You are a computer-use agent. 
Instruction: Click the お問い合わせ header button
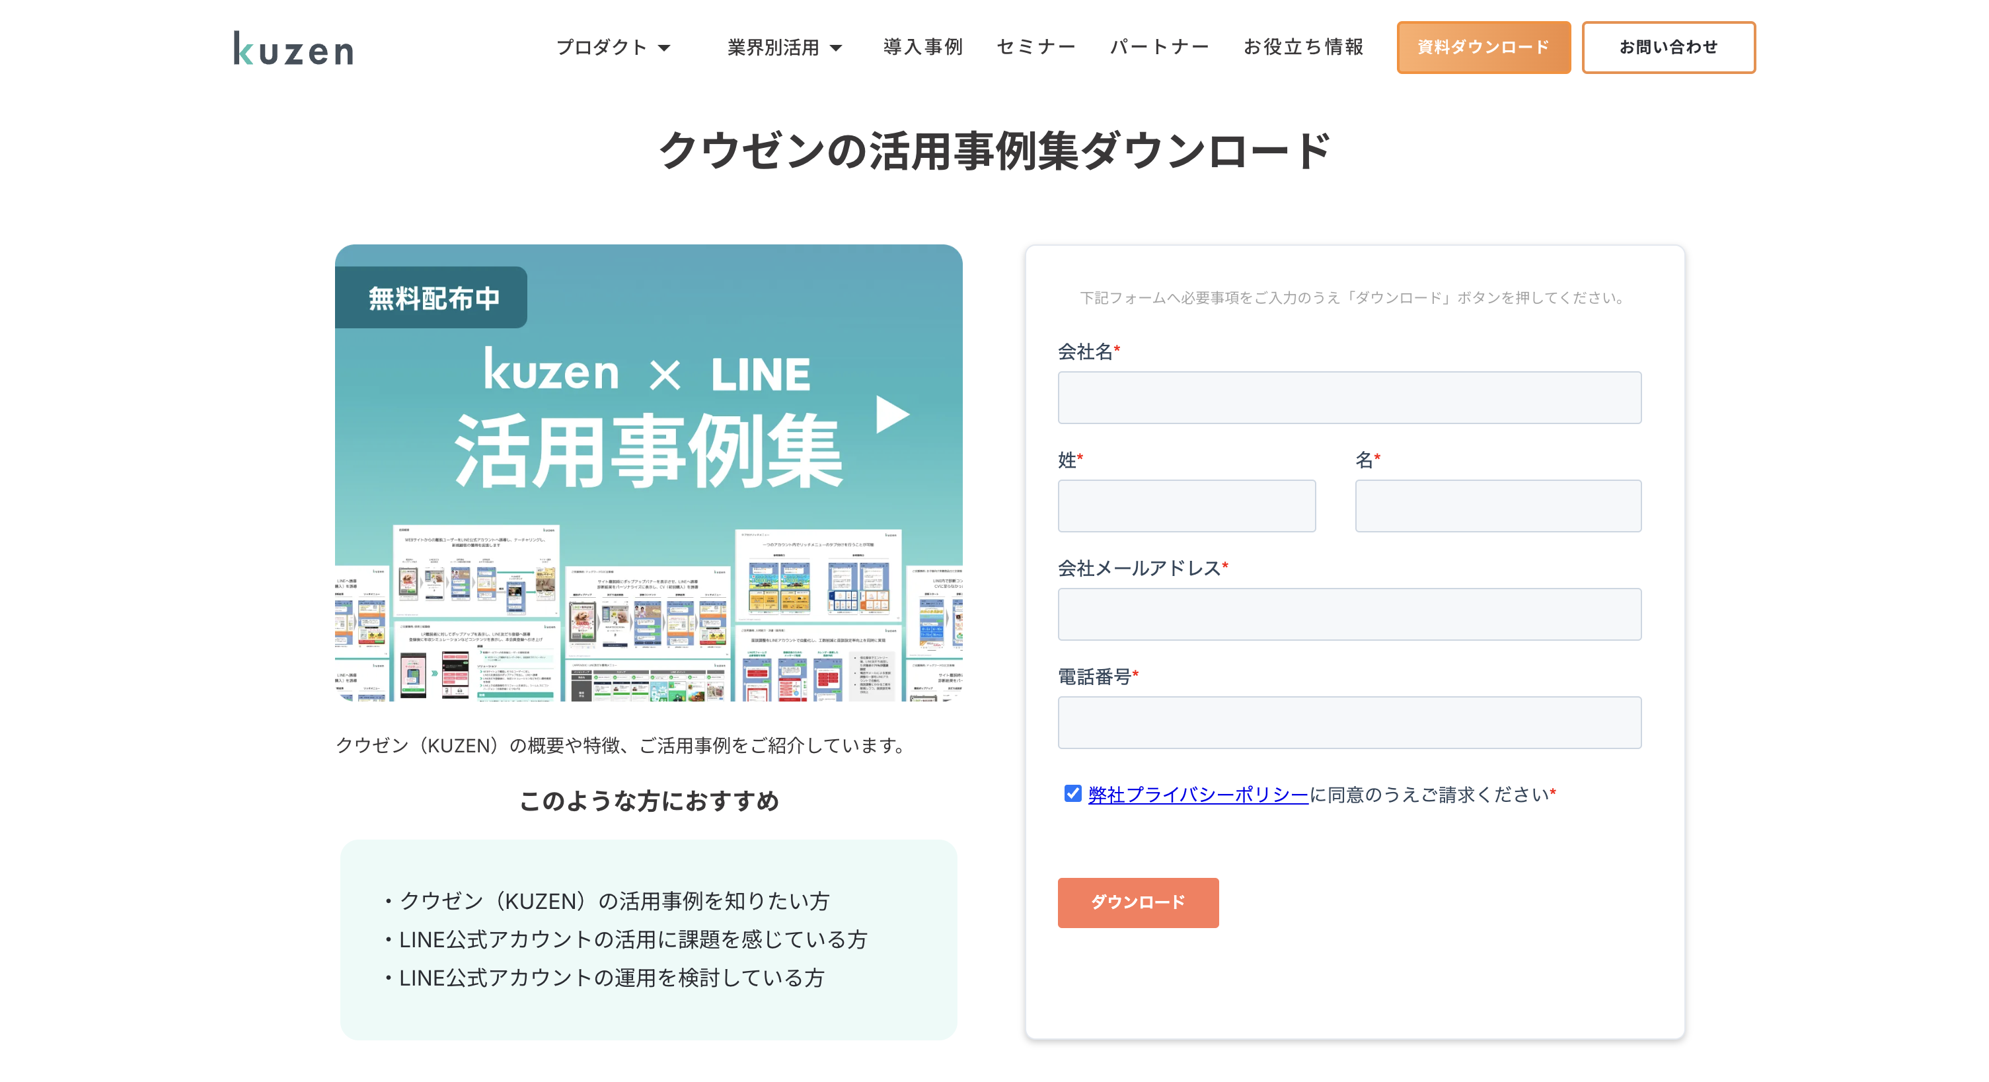pos(1669,47)
